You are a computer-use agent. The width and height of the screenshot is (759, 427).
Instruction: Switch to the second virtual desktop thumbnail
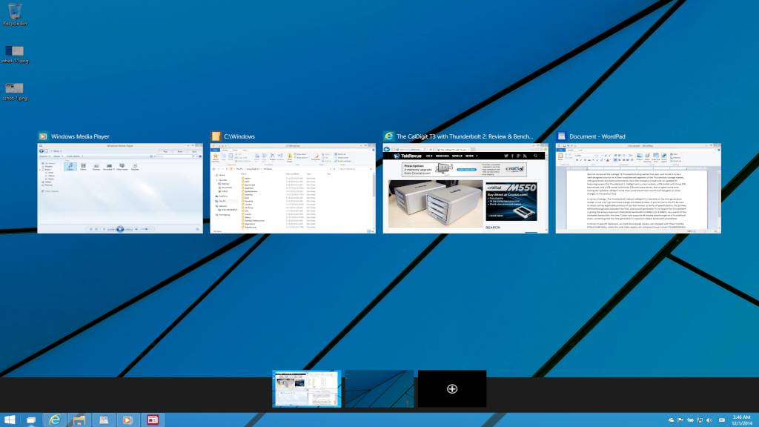tap(379, 388)
